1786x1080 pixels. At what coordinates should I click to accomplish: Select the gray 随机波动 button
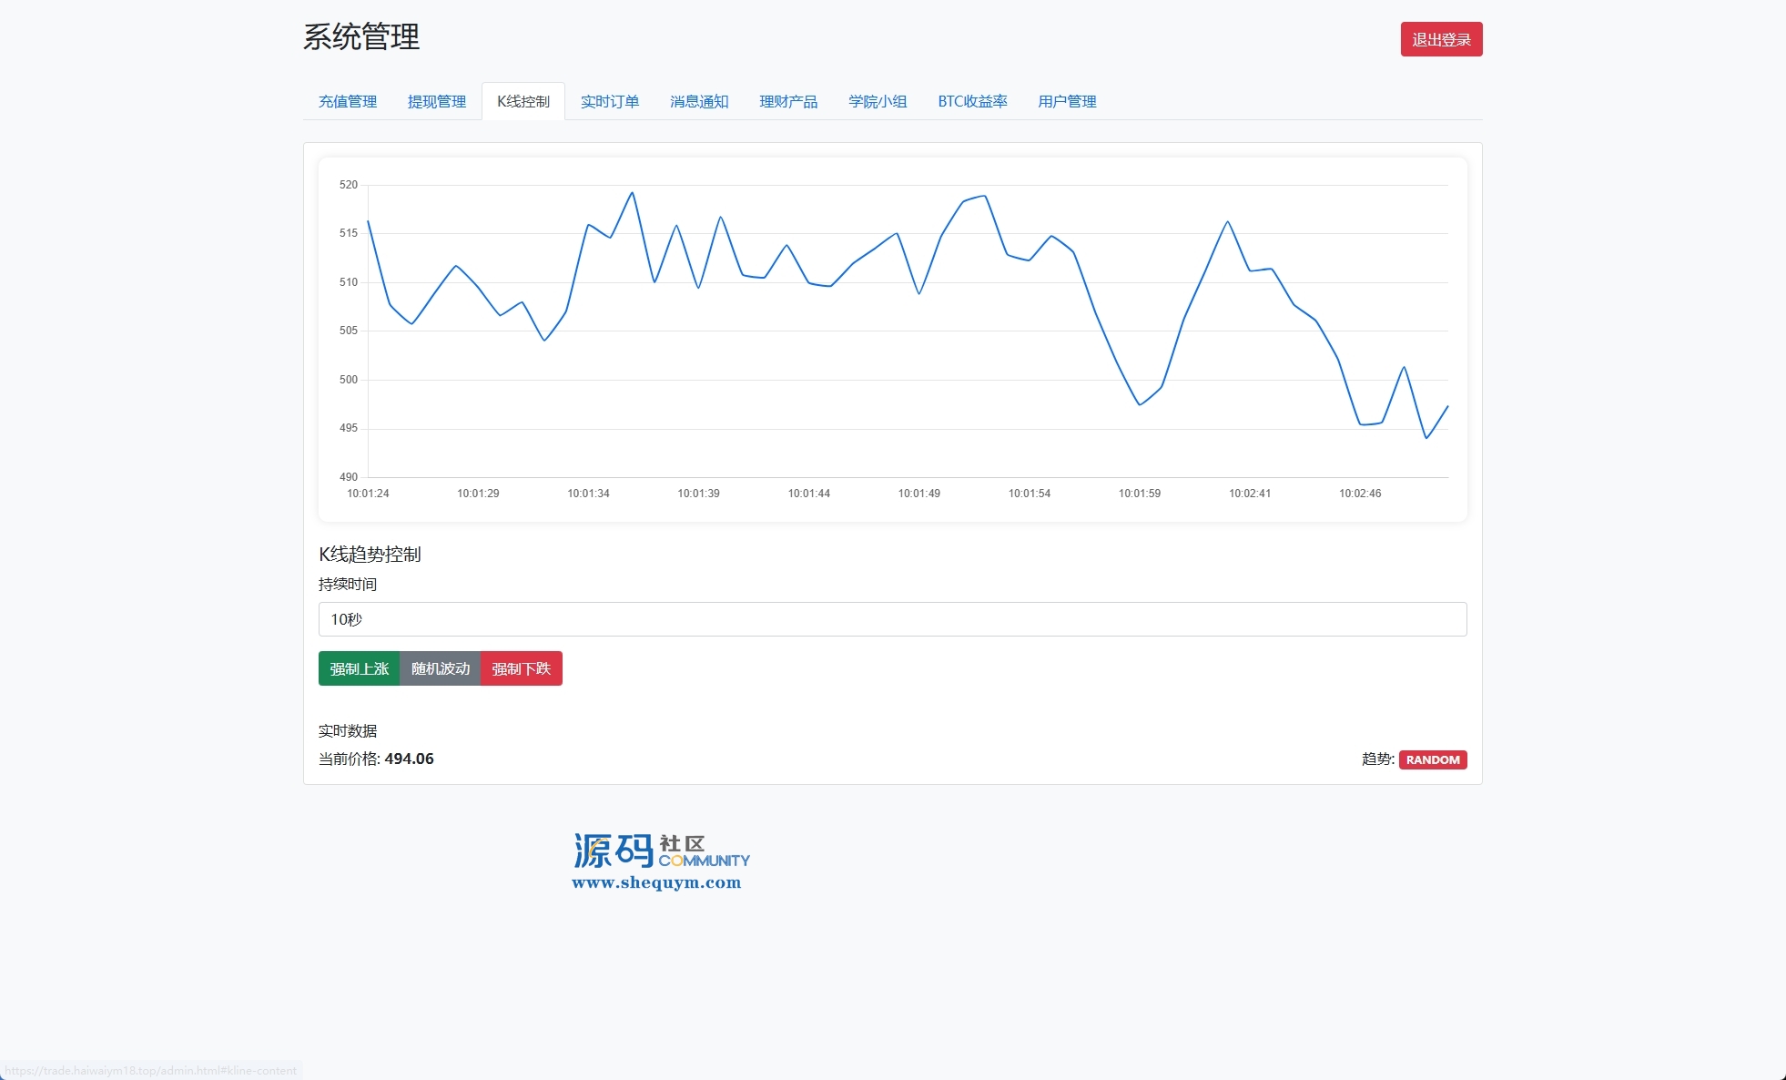(440, 668)
